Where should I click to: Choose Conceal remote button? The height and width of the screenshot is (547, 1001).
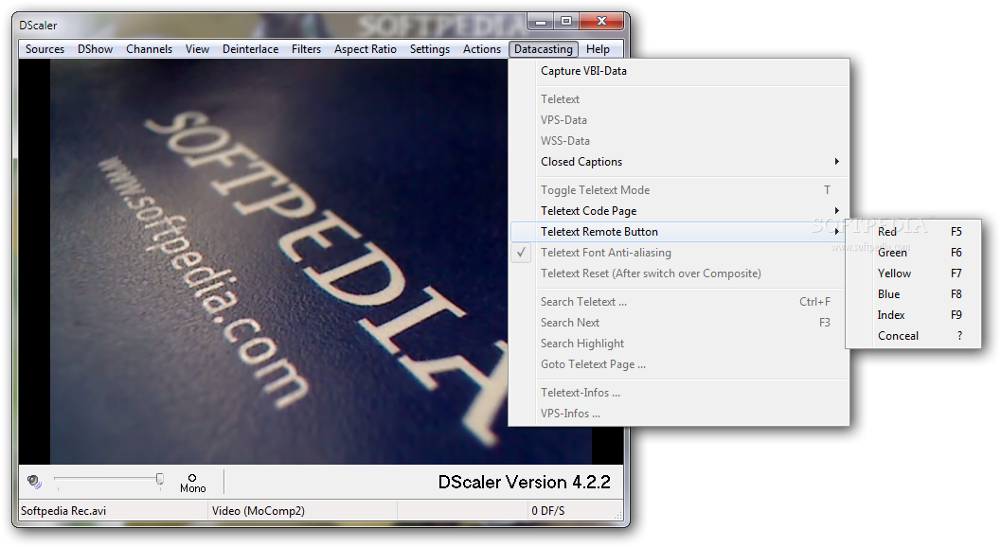pyautogui.click(x=913, y=336)
